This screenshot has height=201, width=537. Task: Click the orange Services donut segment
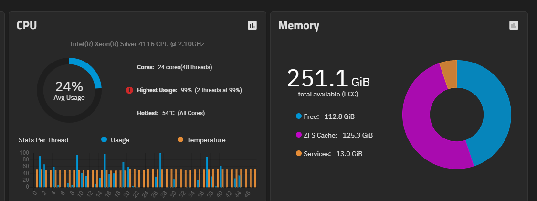click(450, 74)
